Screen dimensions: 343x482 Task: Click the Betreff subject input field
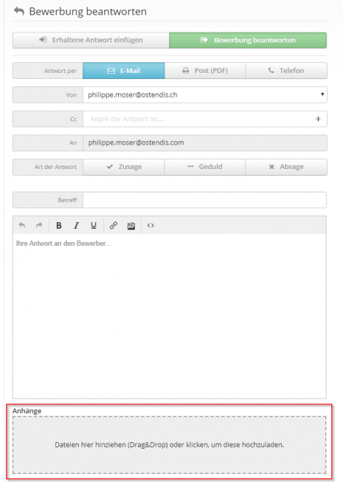pos(204,200)
